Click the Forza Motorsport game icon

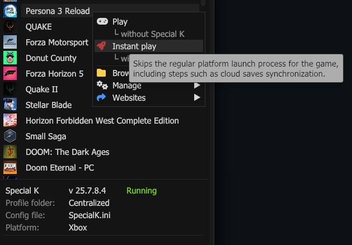(10, 42)
